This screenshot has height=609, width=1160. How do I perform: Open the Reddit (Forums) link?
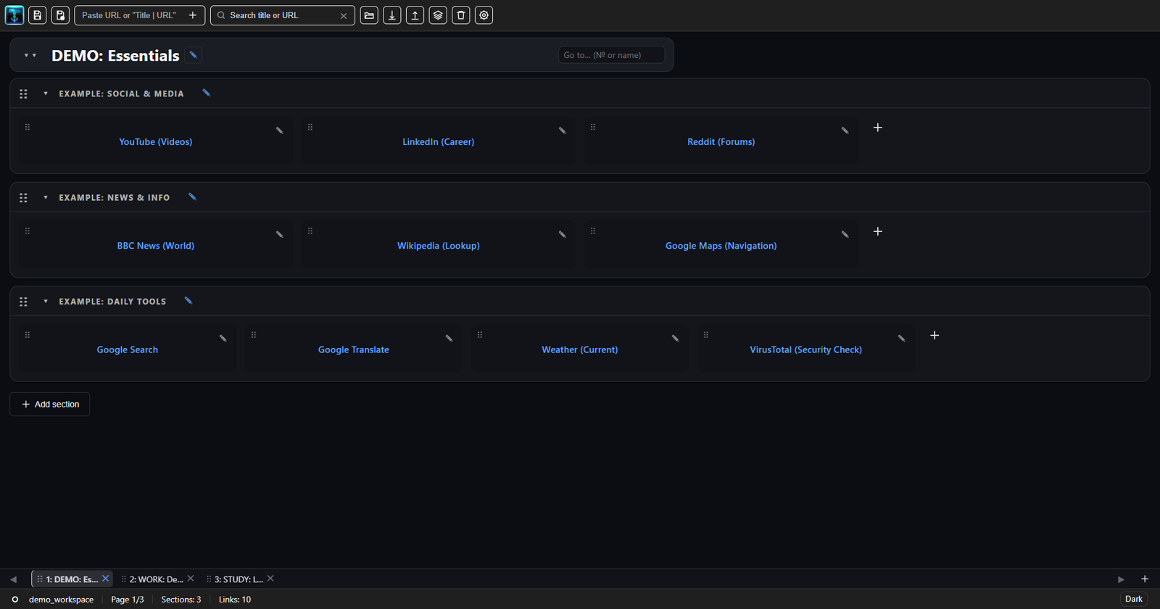click(x=721, y=142)
